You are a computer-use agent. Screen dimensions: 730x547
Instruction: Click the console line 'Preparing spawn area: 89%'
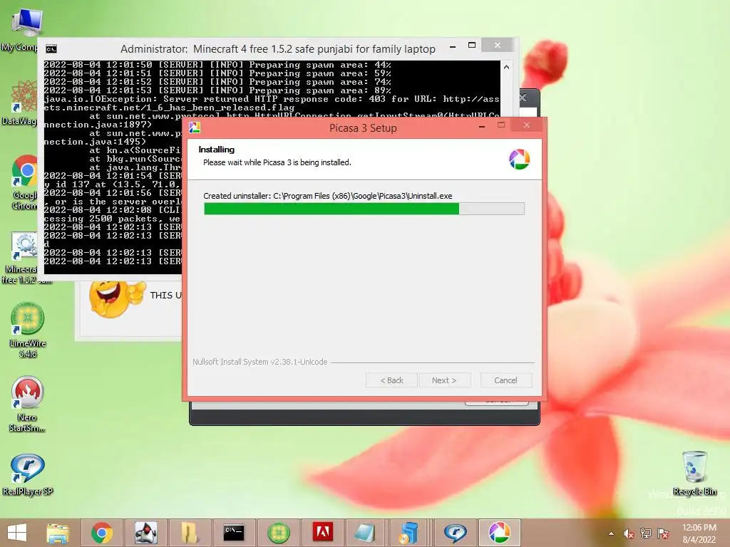pyautogui.click(x=217, y=90)
